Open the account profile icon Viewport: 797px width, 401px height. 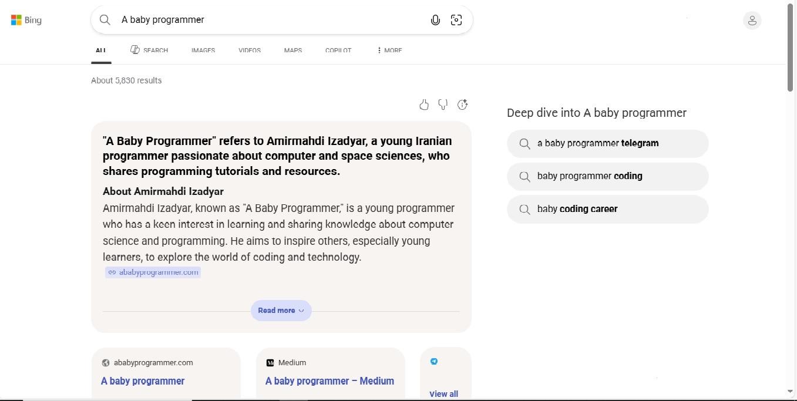(752, 21)
